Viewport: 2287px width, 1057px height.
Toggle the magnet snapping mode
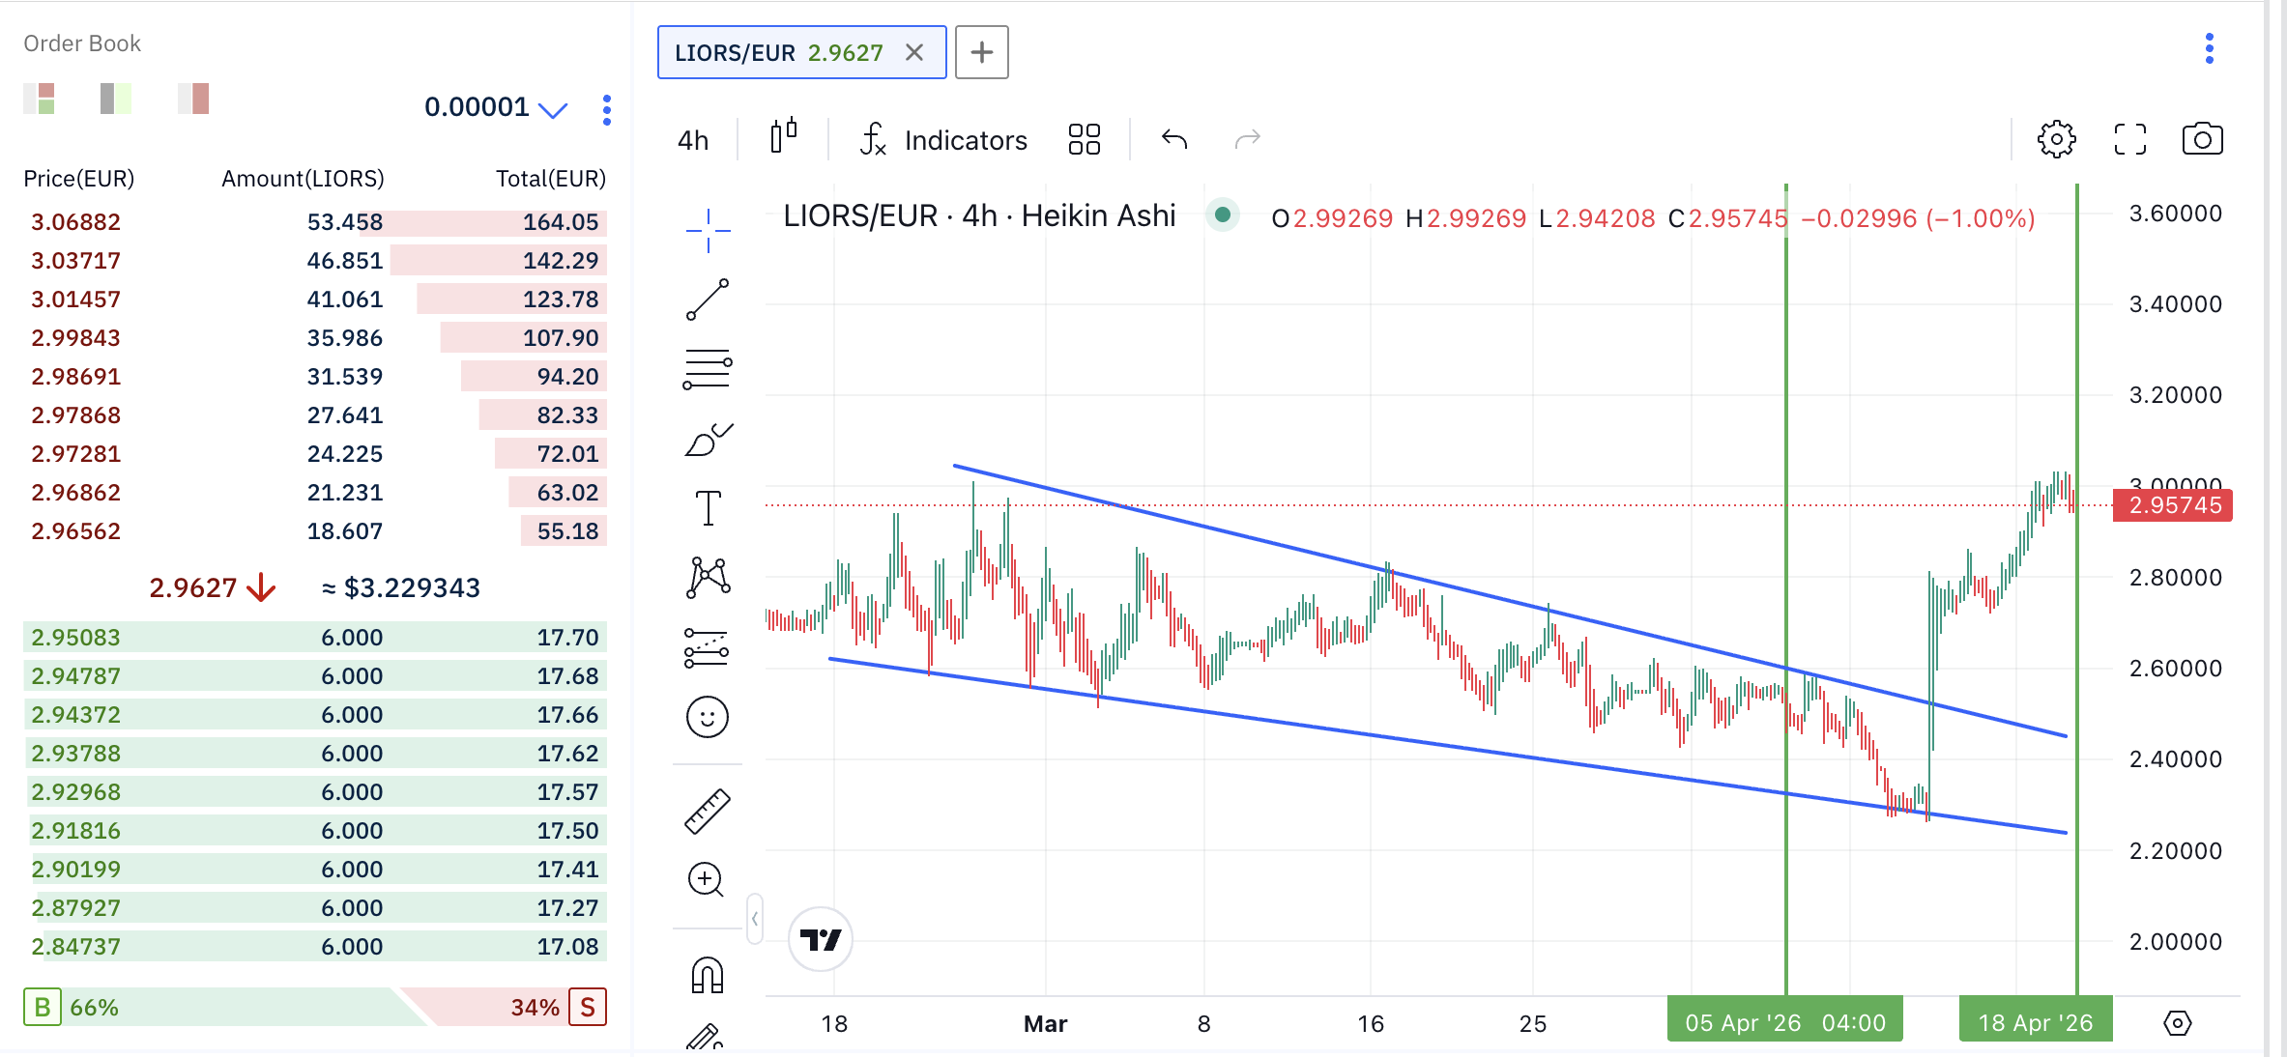coord(708,976)
